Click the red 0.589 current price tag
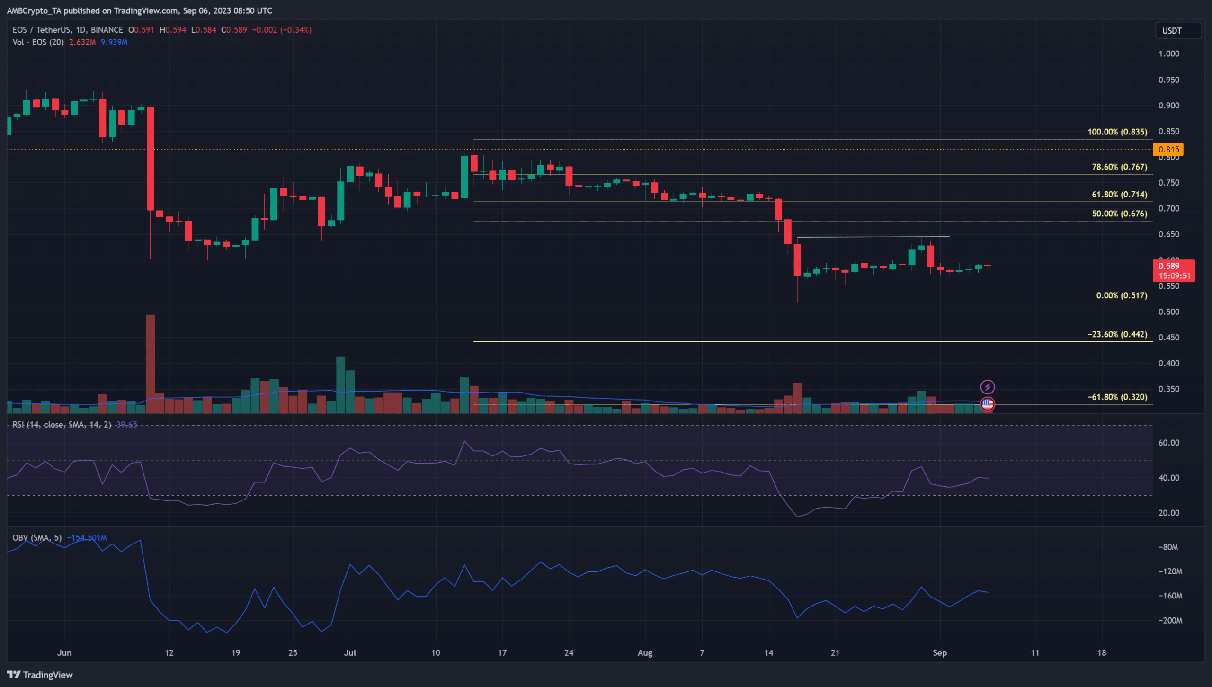The image size is (1212, 687). click(1174, 271)
